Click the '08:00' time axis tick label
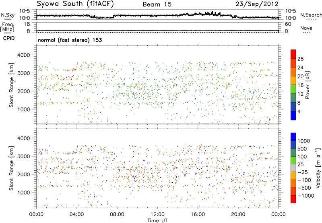Viewport: 322px width, 223px height. [x=117, y=215]
